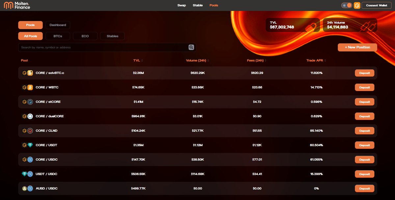Click the USDT / USDC token pair icons
The height and width of the screenshot is (200, 395).
click(27, 174)
